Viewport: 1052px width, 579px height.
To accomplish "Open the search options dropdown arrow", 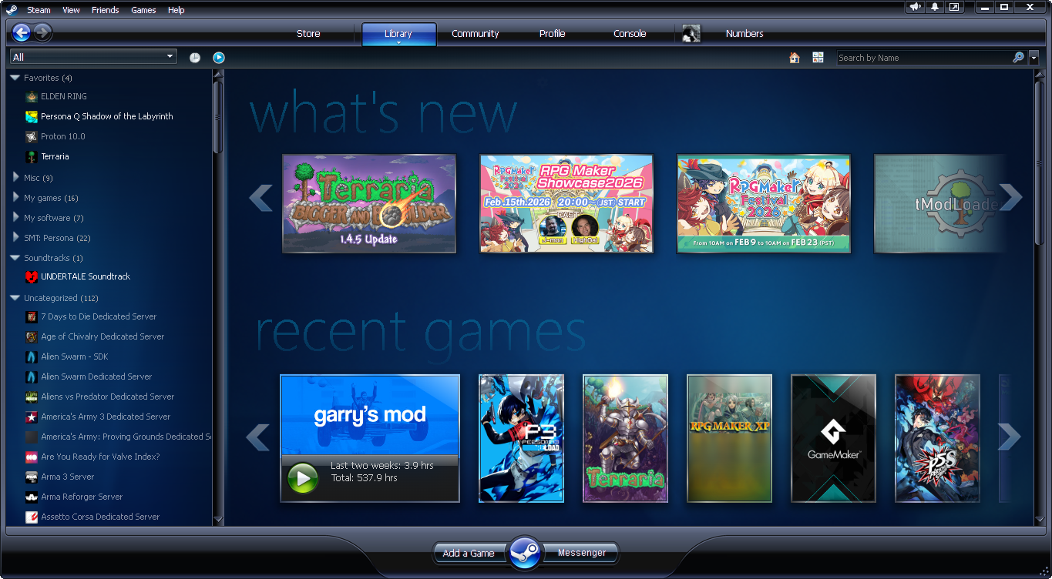I will coord(1034,58).
